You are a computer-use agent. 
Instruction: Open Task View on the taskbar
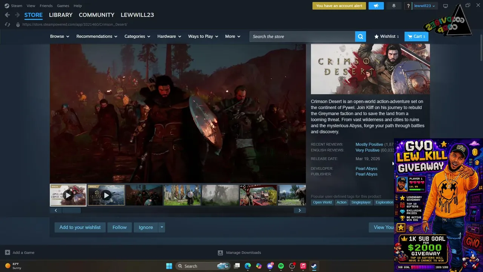[237, 266]
